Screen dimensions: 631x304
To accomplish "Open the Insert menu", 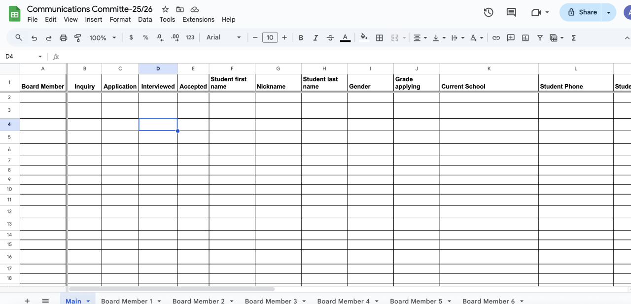I will [x=94, y=20].
